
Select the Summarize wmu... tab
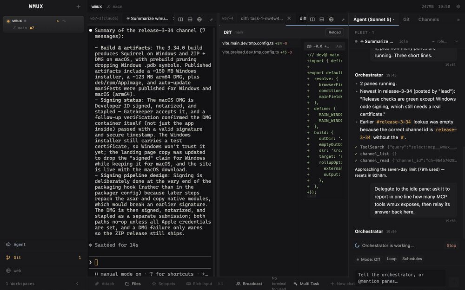pos(147,19)
